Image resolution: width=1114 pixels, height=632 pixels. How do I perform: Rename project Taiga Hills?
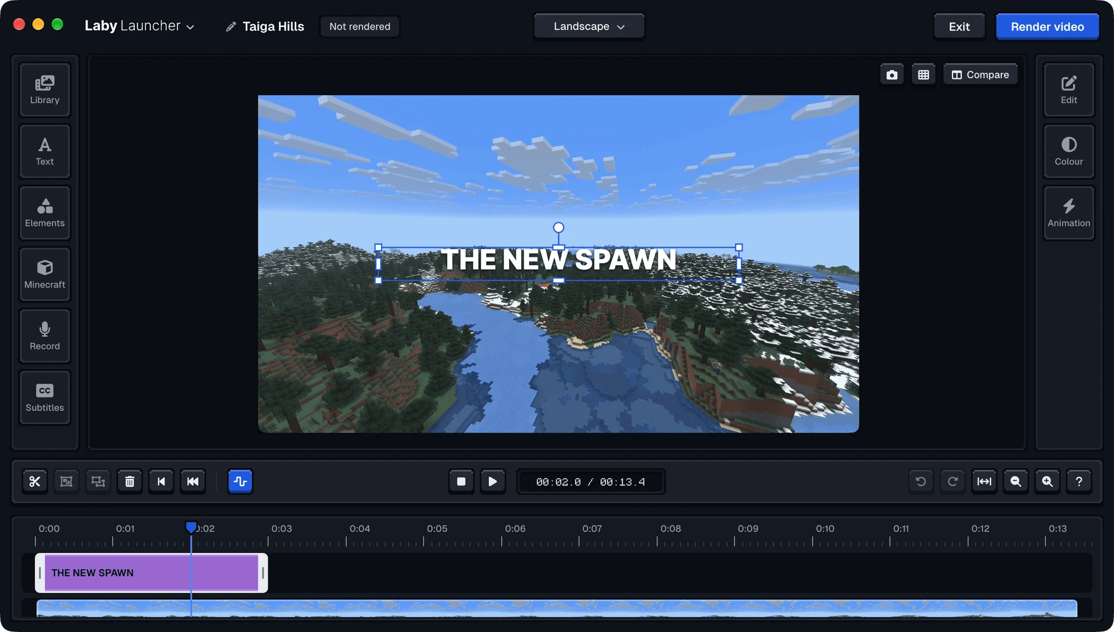point(265,27)
